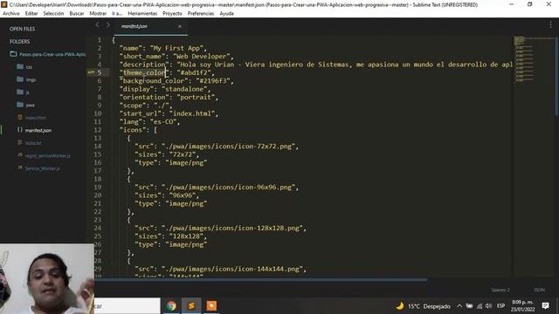Click the icon-72x72.png src path
559x314 pixels.
tap(228, 147)
